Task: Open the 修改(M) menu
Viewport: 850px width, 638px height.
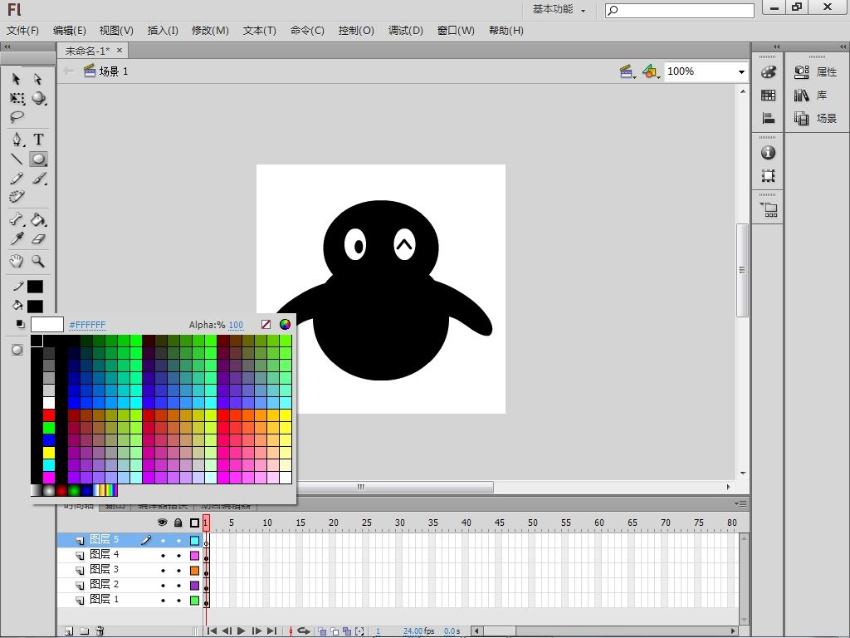Action: click(x=210, y=31)
